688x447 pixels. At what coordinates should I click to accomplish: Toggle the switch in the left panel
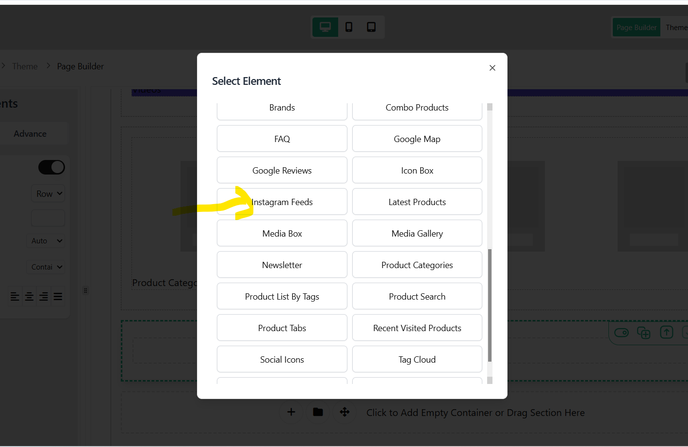pos(51,167)
